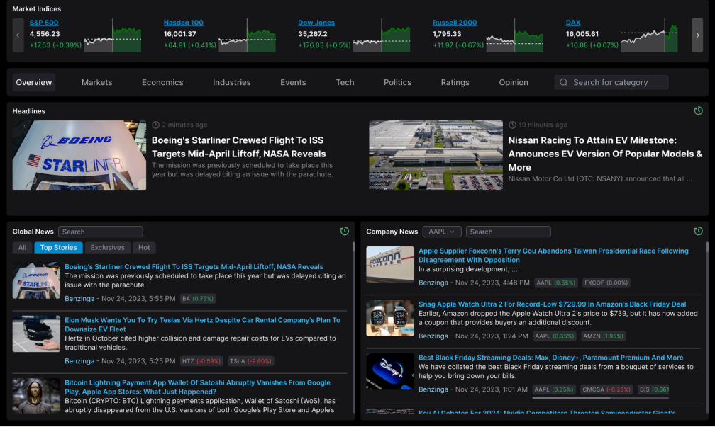Switch to the Markets tab
Viewport: 715px width, 427px height.
96,82
